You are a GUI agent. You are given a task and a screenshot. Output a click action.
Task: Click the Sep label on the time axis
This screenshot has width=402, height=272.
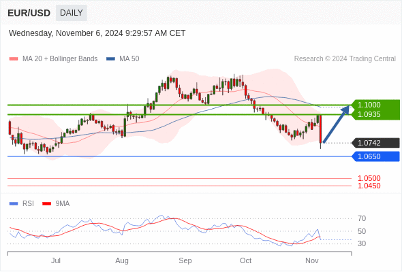pyautogui.click(x=185, y=260)
